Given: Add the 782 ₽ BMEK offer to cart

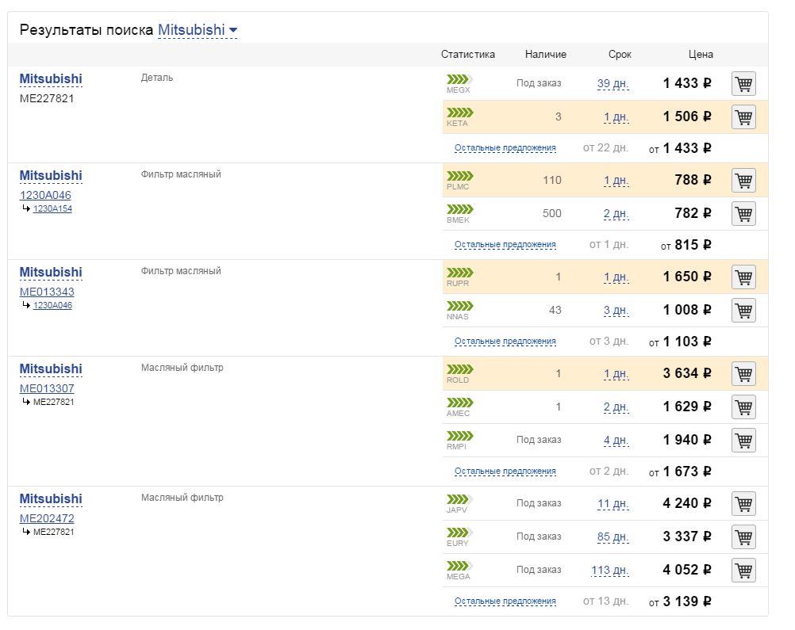Looking at the screenshot, I should (743, 214).
